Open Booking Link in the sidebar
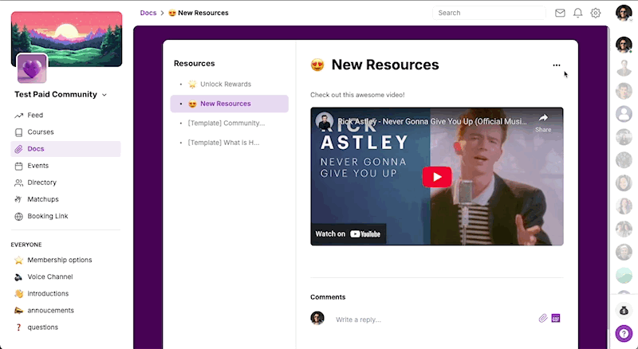The width and height of the screenshot is (638, 349). point(65,216)
